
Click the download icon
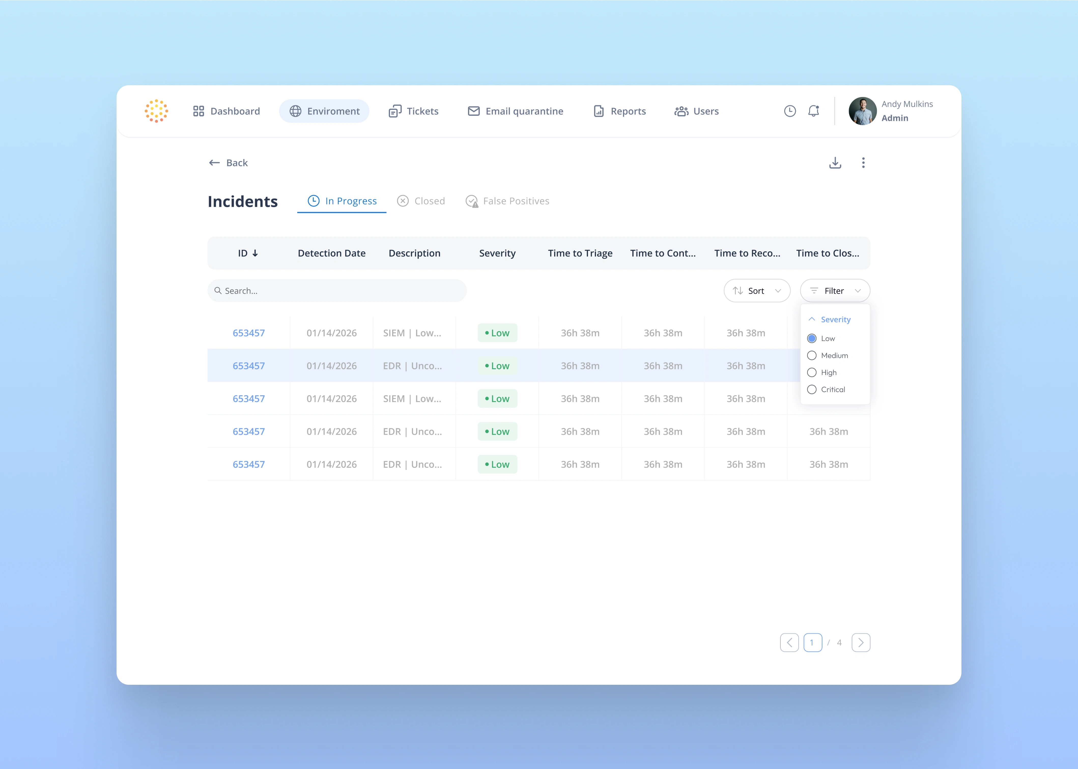click(x=835, y=163)
